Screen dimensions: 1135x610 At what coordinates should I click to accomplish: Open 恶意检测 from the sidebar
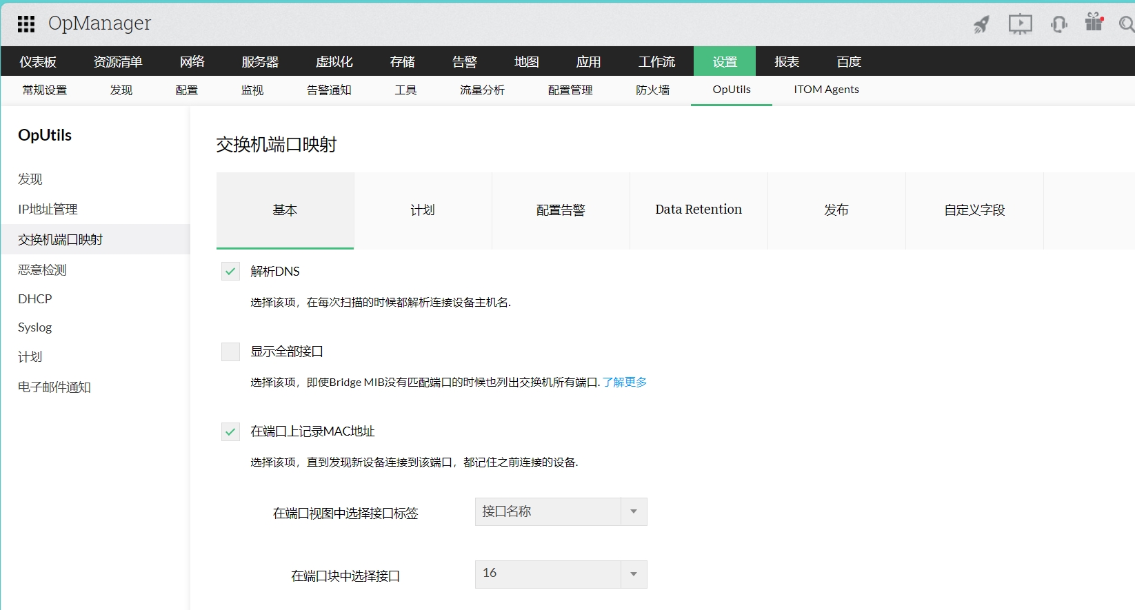coord(42,270)
